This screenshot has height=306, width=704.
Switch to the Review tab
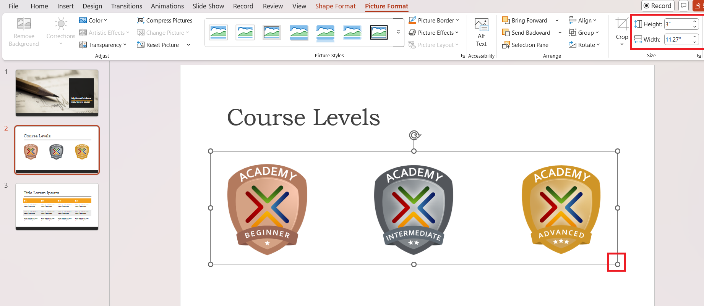[273, 6]
